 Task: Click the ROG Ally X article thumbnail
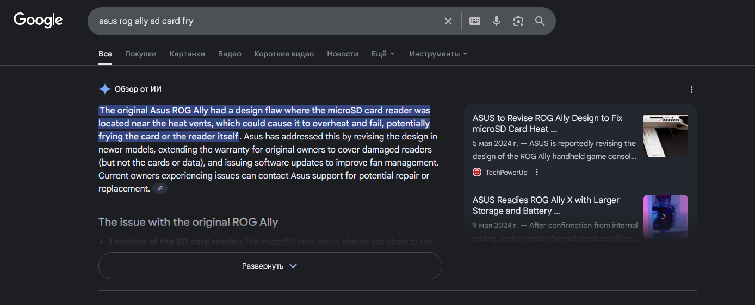tap(665, 217)
